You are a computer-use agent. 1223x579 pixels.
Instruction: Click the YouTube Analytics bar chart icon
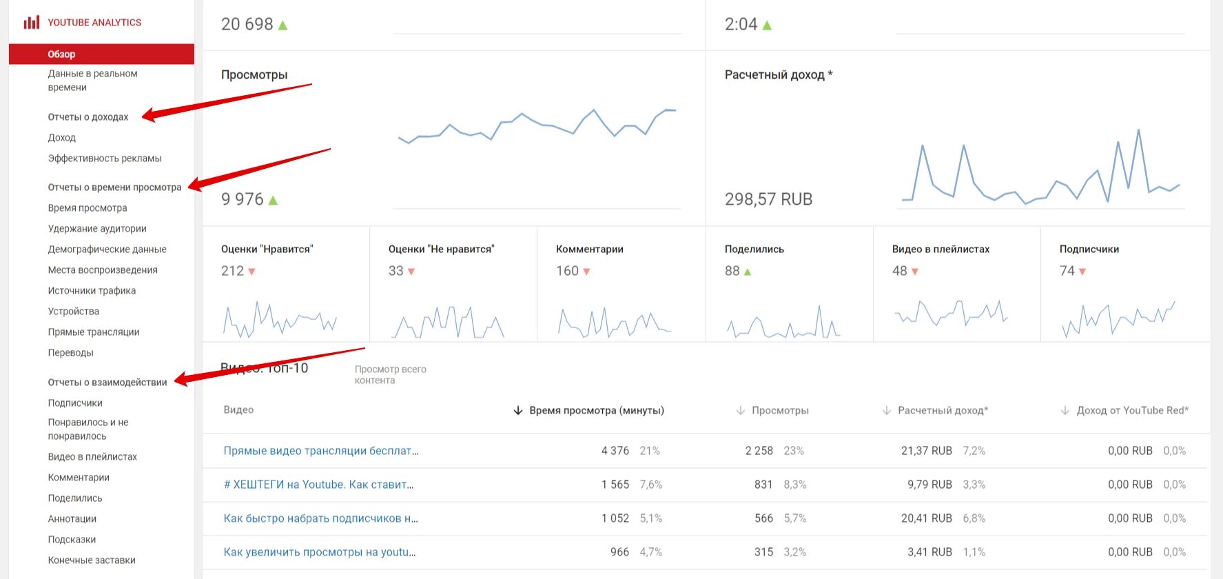tap(32, 22)
